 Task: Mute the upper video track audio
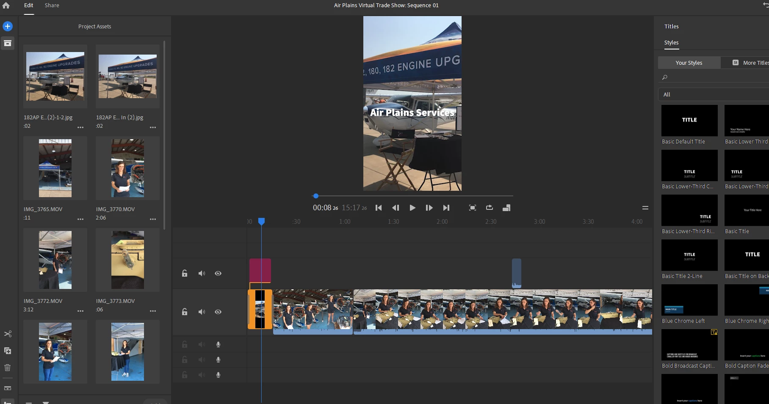(x=202, y=273)
